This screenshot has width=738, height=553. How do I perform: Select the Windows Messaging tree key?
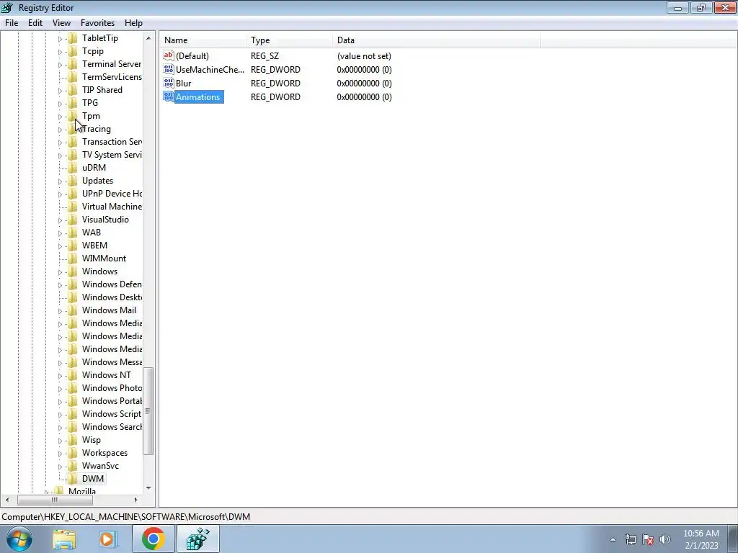112,362
